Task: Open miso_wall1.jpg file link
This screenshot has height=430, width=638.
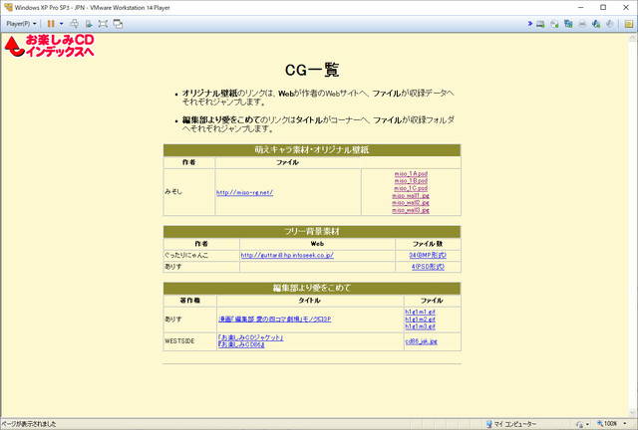Action: (x=411, y=195)
